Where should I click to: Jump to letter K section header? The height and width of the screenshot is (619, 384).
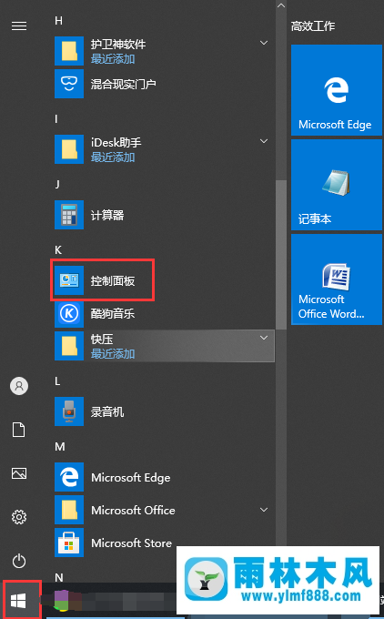pyautogui.click(x=58, y=250)
